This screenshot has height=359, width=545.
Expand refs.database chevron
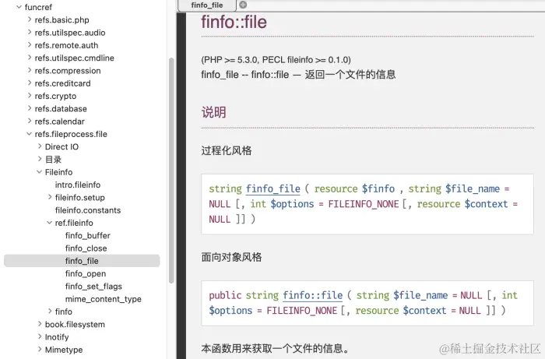click(x=30, y=108)
